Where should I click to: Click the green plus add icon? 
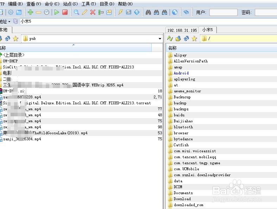tap(30, 12)
